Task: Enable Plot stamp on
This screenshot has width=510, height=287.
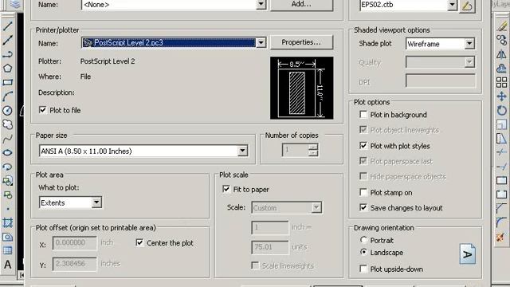Action: [x=363, y=192]
